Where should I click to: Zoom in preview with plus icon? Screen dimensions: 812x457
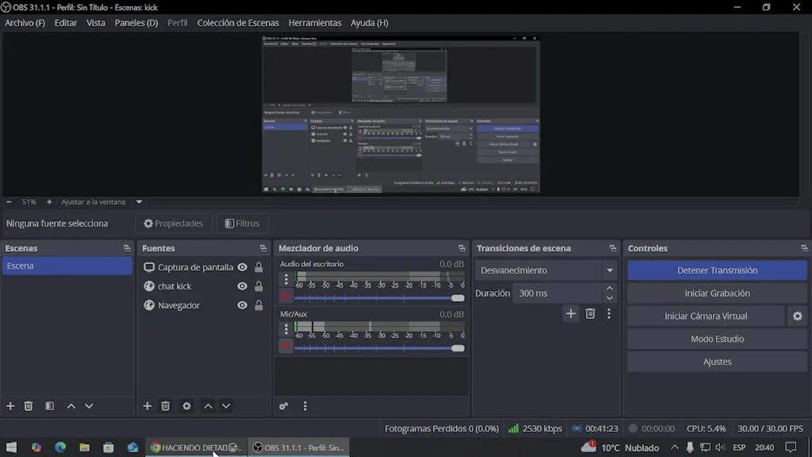[x=49, y=202]
